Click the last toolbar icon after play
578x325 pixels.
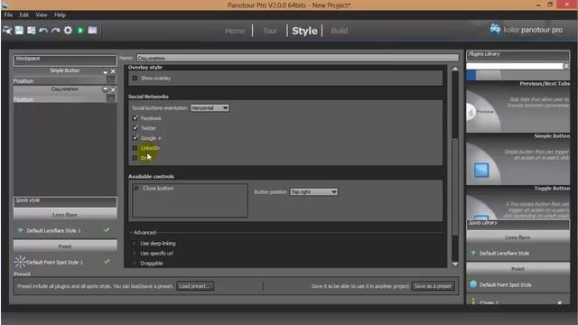pyautogui.click(x=92, y=30)
